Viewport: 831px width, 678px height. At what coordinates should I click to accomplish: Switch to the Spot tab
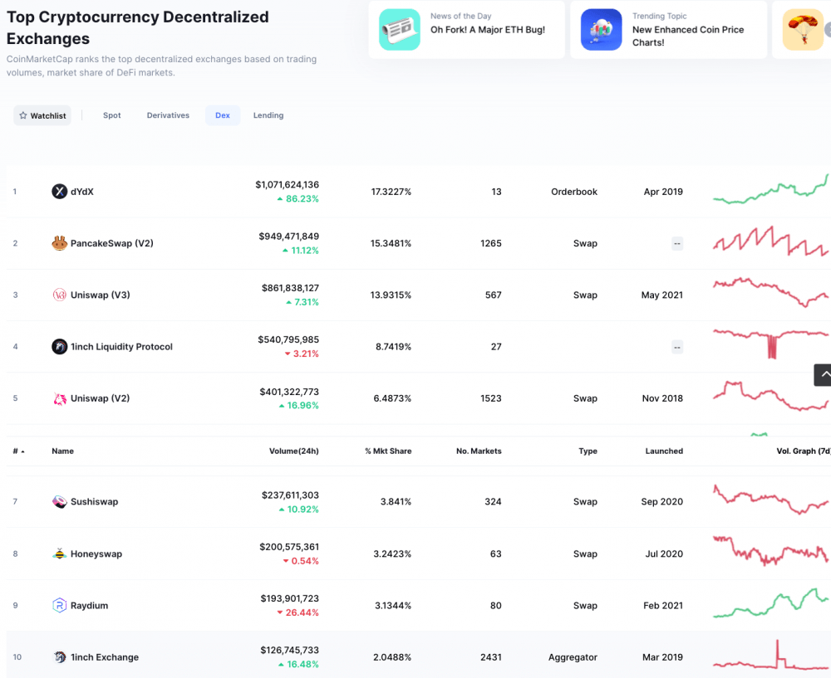pyautogui.click(x=112, y=115)
